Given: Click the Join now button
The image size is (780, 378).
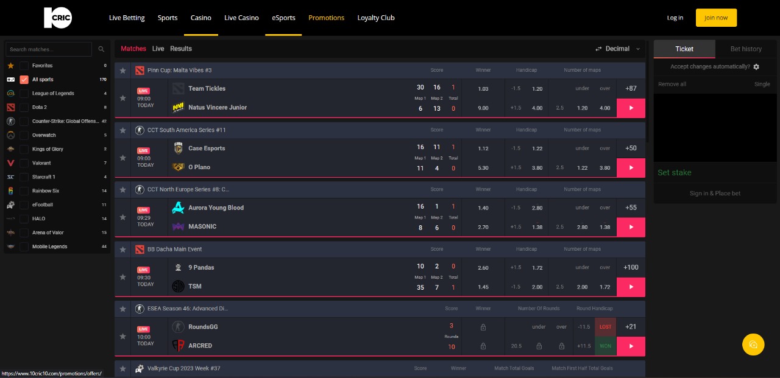Looking at the screenshot, I should click(x=716, y=18).
